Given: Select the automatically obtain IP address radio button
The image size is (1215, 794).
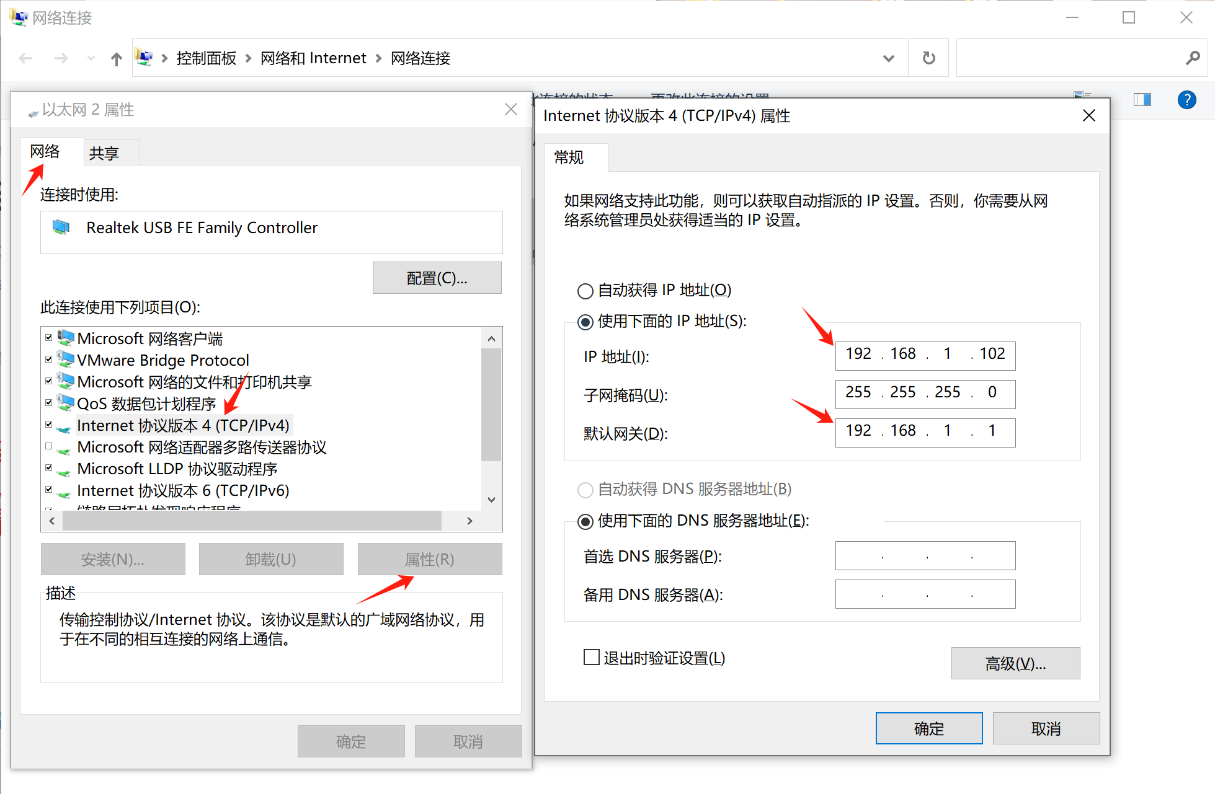Looking at the screenshot, I should [x=585, y=291].
